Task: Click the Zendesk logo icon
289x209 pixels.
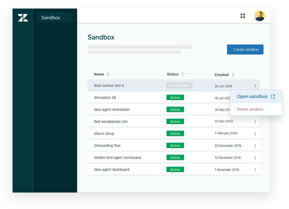Action: [x=23, y=17]
